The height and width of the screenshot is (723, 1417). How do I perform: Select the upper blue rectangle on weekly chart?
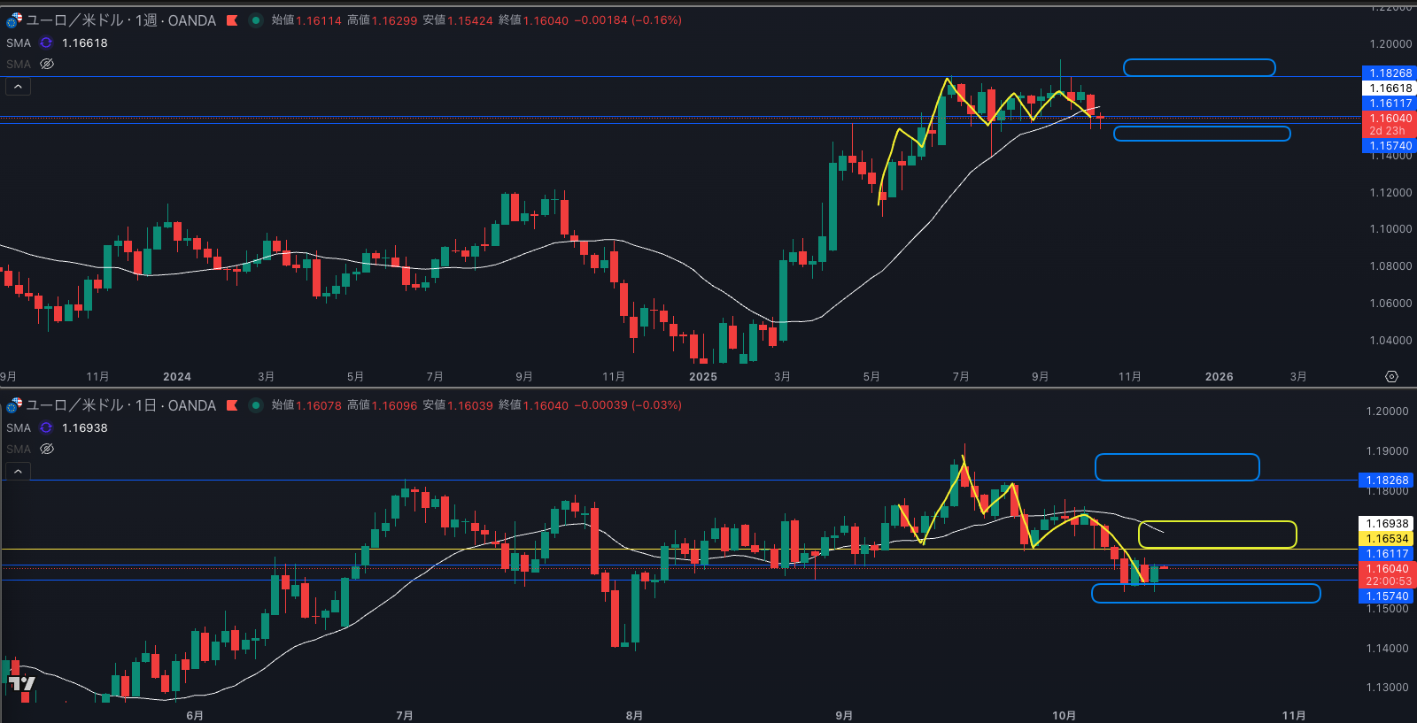pos(1199,60)
